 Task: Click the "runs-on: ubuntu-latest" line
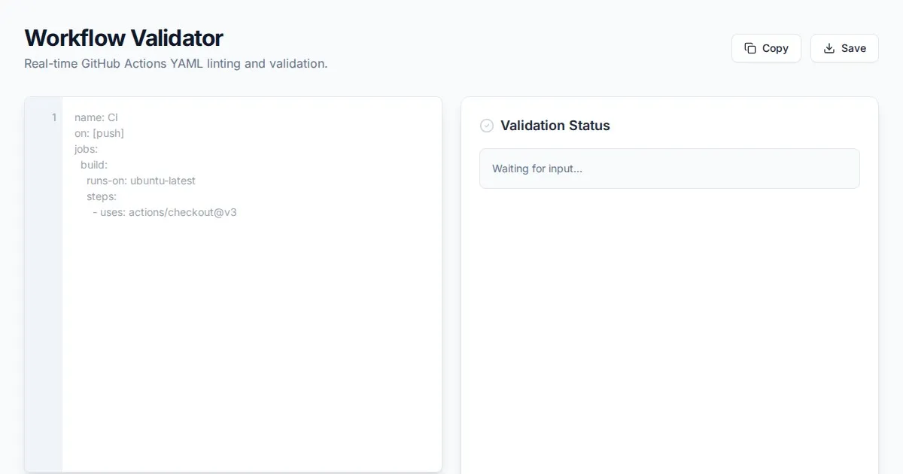141,181
